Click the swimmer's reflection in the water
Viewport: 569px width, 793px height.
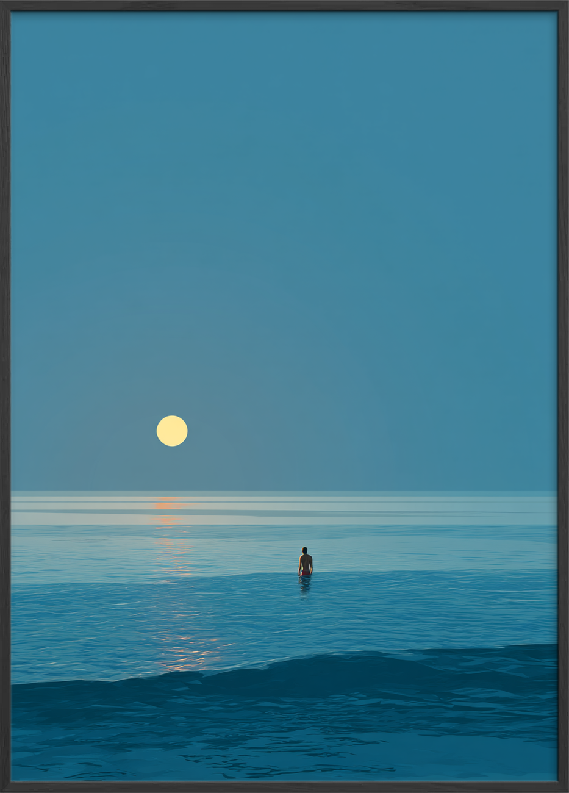pyautogui.click(x=305, y=586)
